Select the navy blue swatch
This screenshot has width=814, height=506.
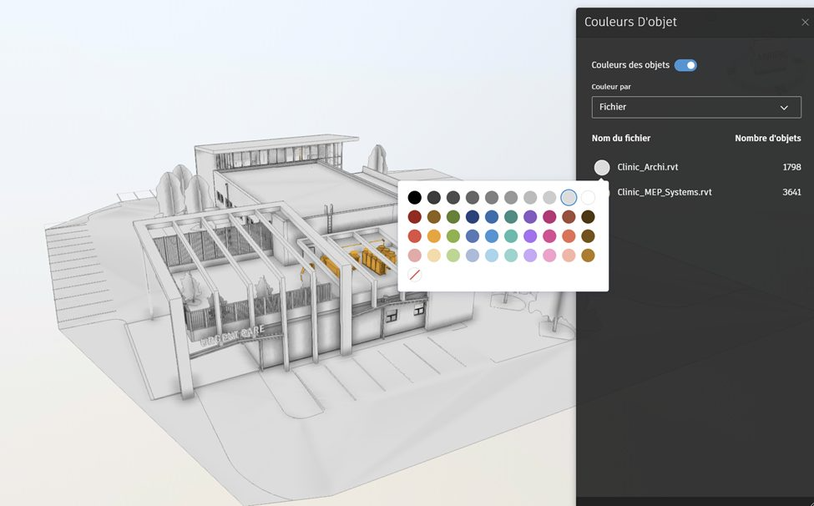click(x=473, y=217)
